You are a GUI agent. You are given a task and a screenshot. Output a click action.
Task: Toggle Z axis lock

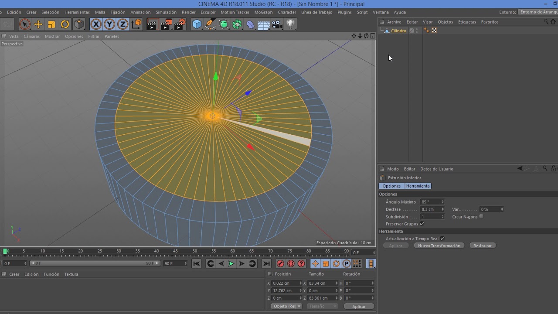123,24
